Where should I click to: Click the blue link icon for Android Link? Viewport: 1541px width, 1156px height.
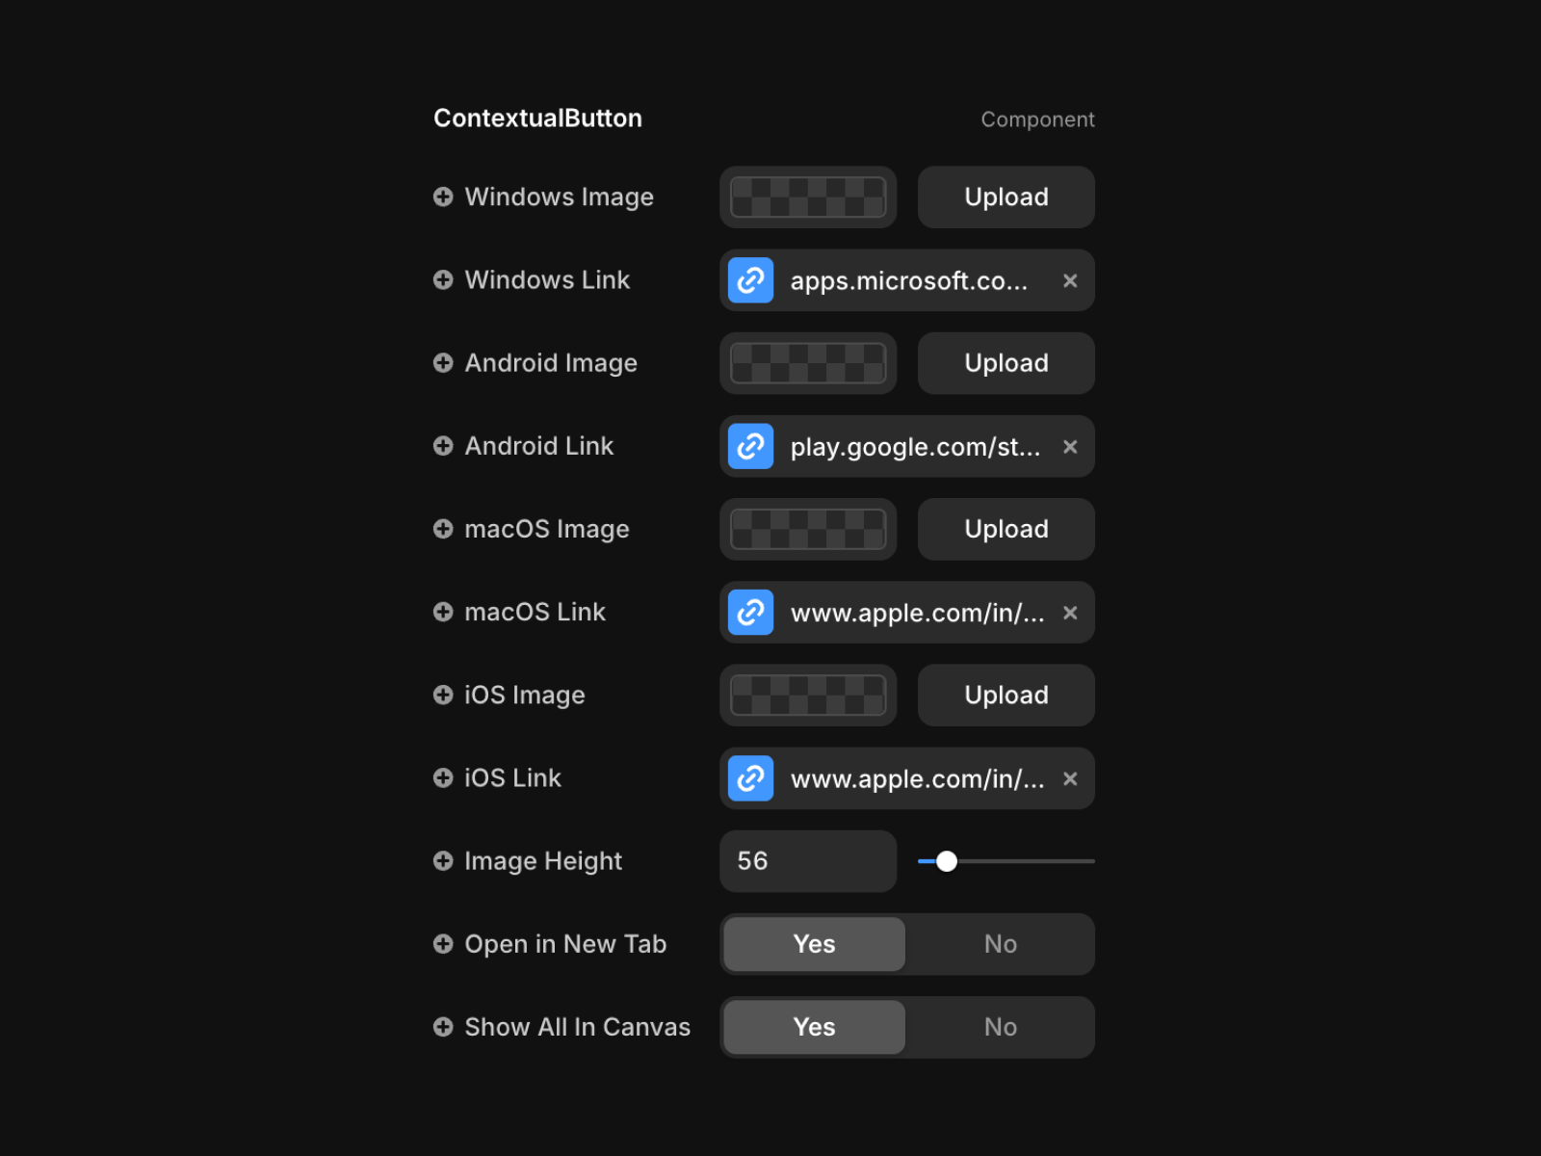[750, 447]
